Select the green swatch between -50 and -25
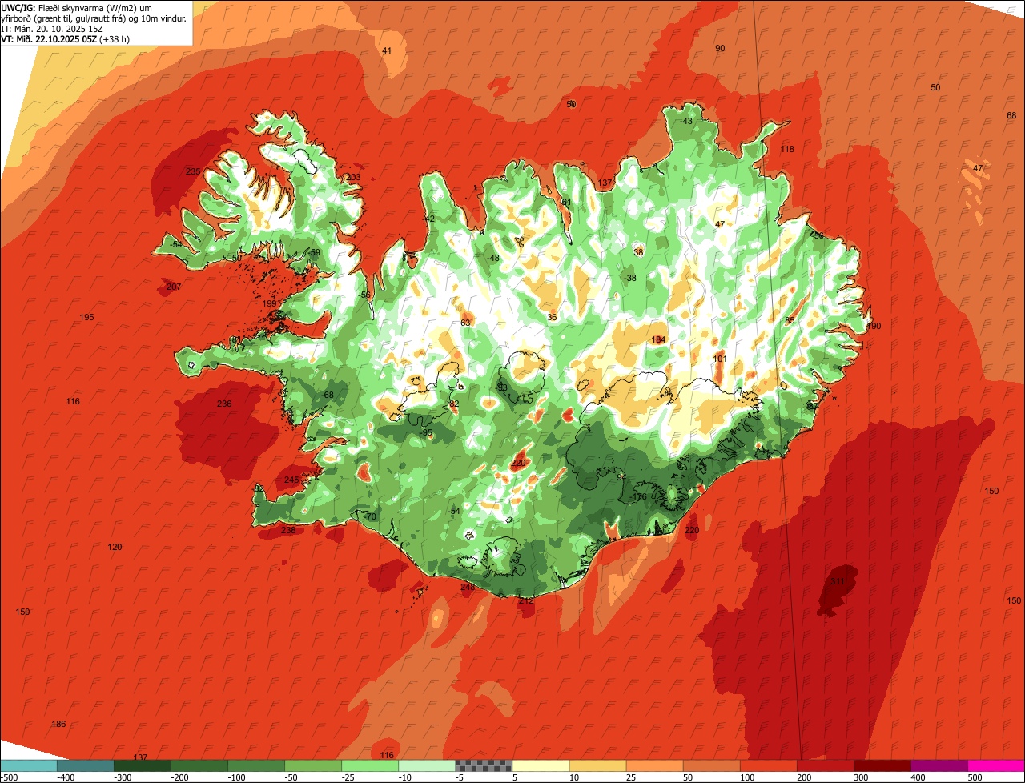 tap(313, 765)
